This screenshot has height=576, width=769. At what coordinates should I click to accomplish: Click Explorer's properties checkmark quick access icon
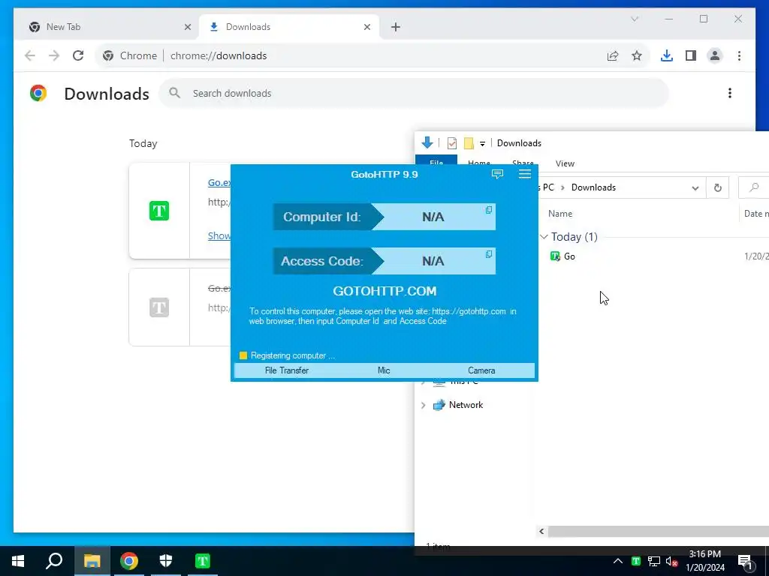pyautogui.click(x=451, y=143)
